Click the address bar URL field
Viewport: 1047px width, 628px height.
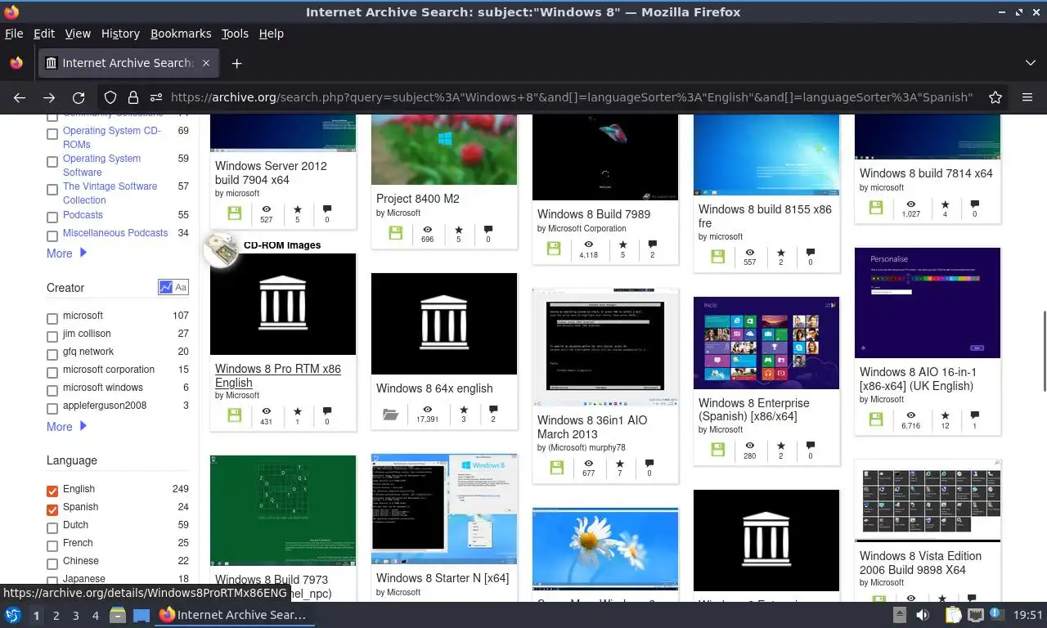coord(571,97)
